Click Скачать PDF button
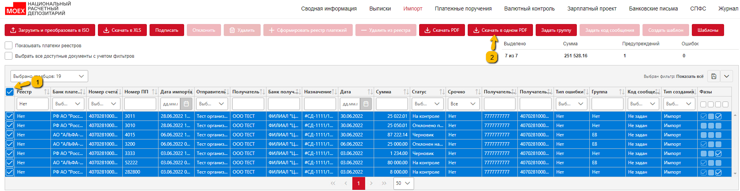The height and width of the screenshot is (191, 740). click(x=442, y=30)
